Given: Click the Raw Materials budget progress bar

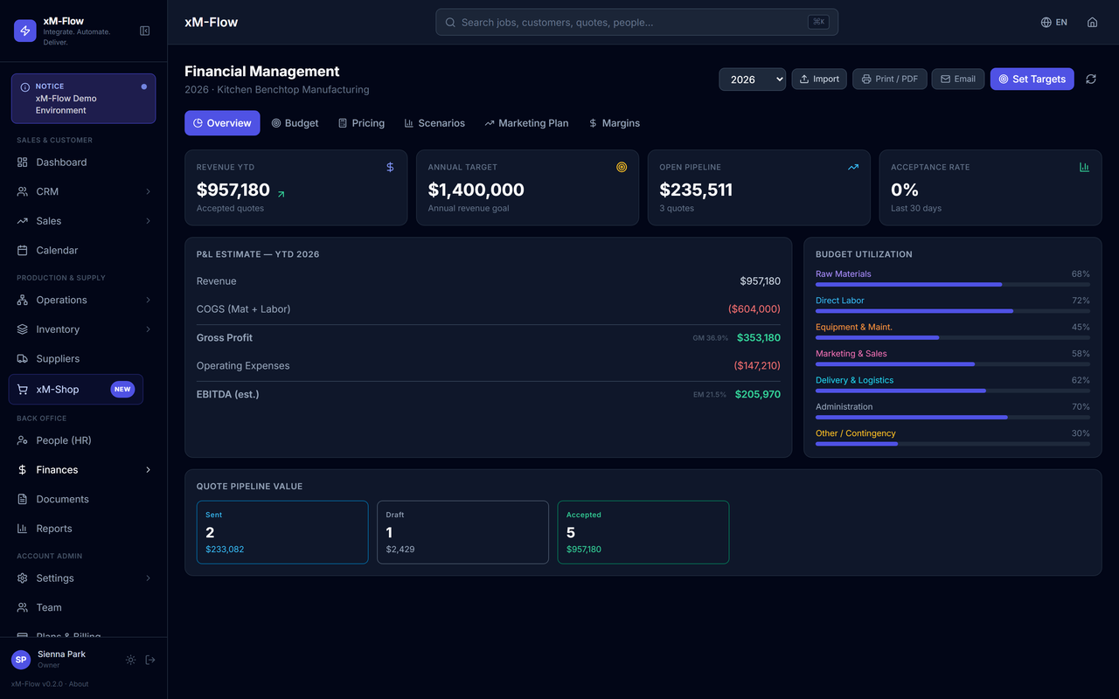Looking at the screenshot, I should tap(953, 285).
